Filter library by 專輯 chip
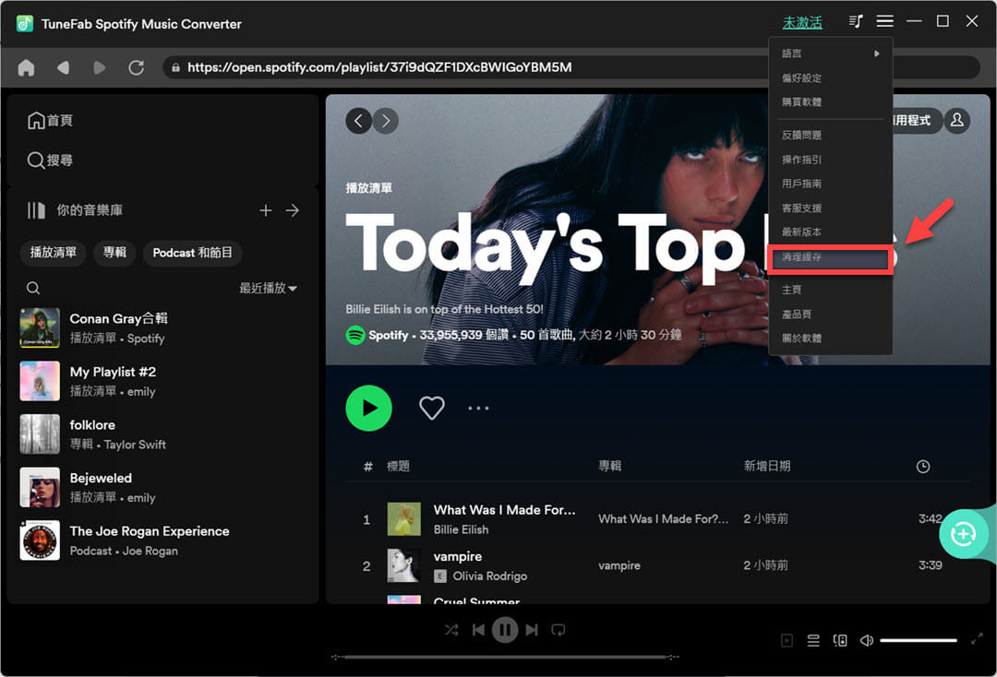Image resolution: width=997 pixels, height=677 pixels. click(x=115, y=253)
